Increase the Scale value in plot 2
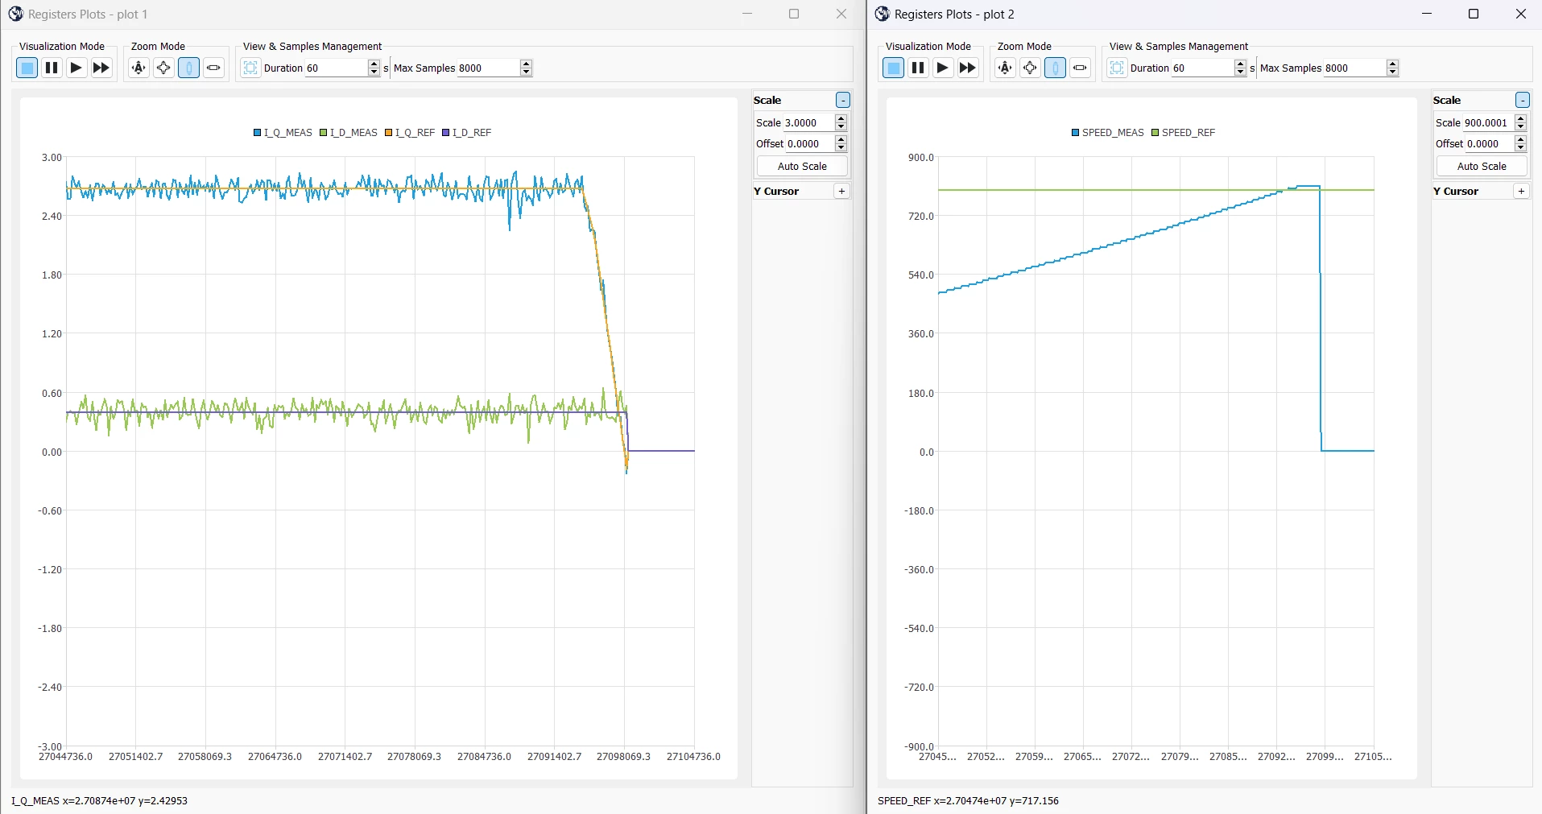Image resolution: width=1542 pixels, height=814 pixels. coord(1520,119)
